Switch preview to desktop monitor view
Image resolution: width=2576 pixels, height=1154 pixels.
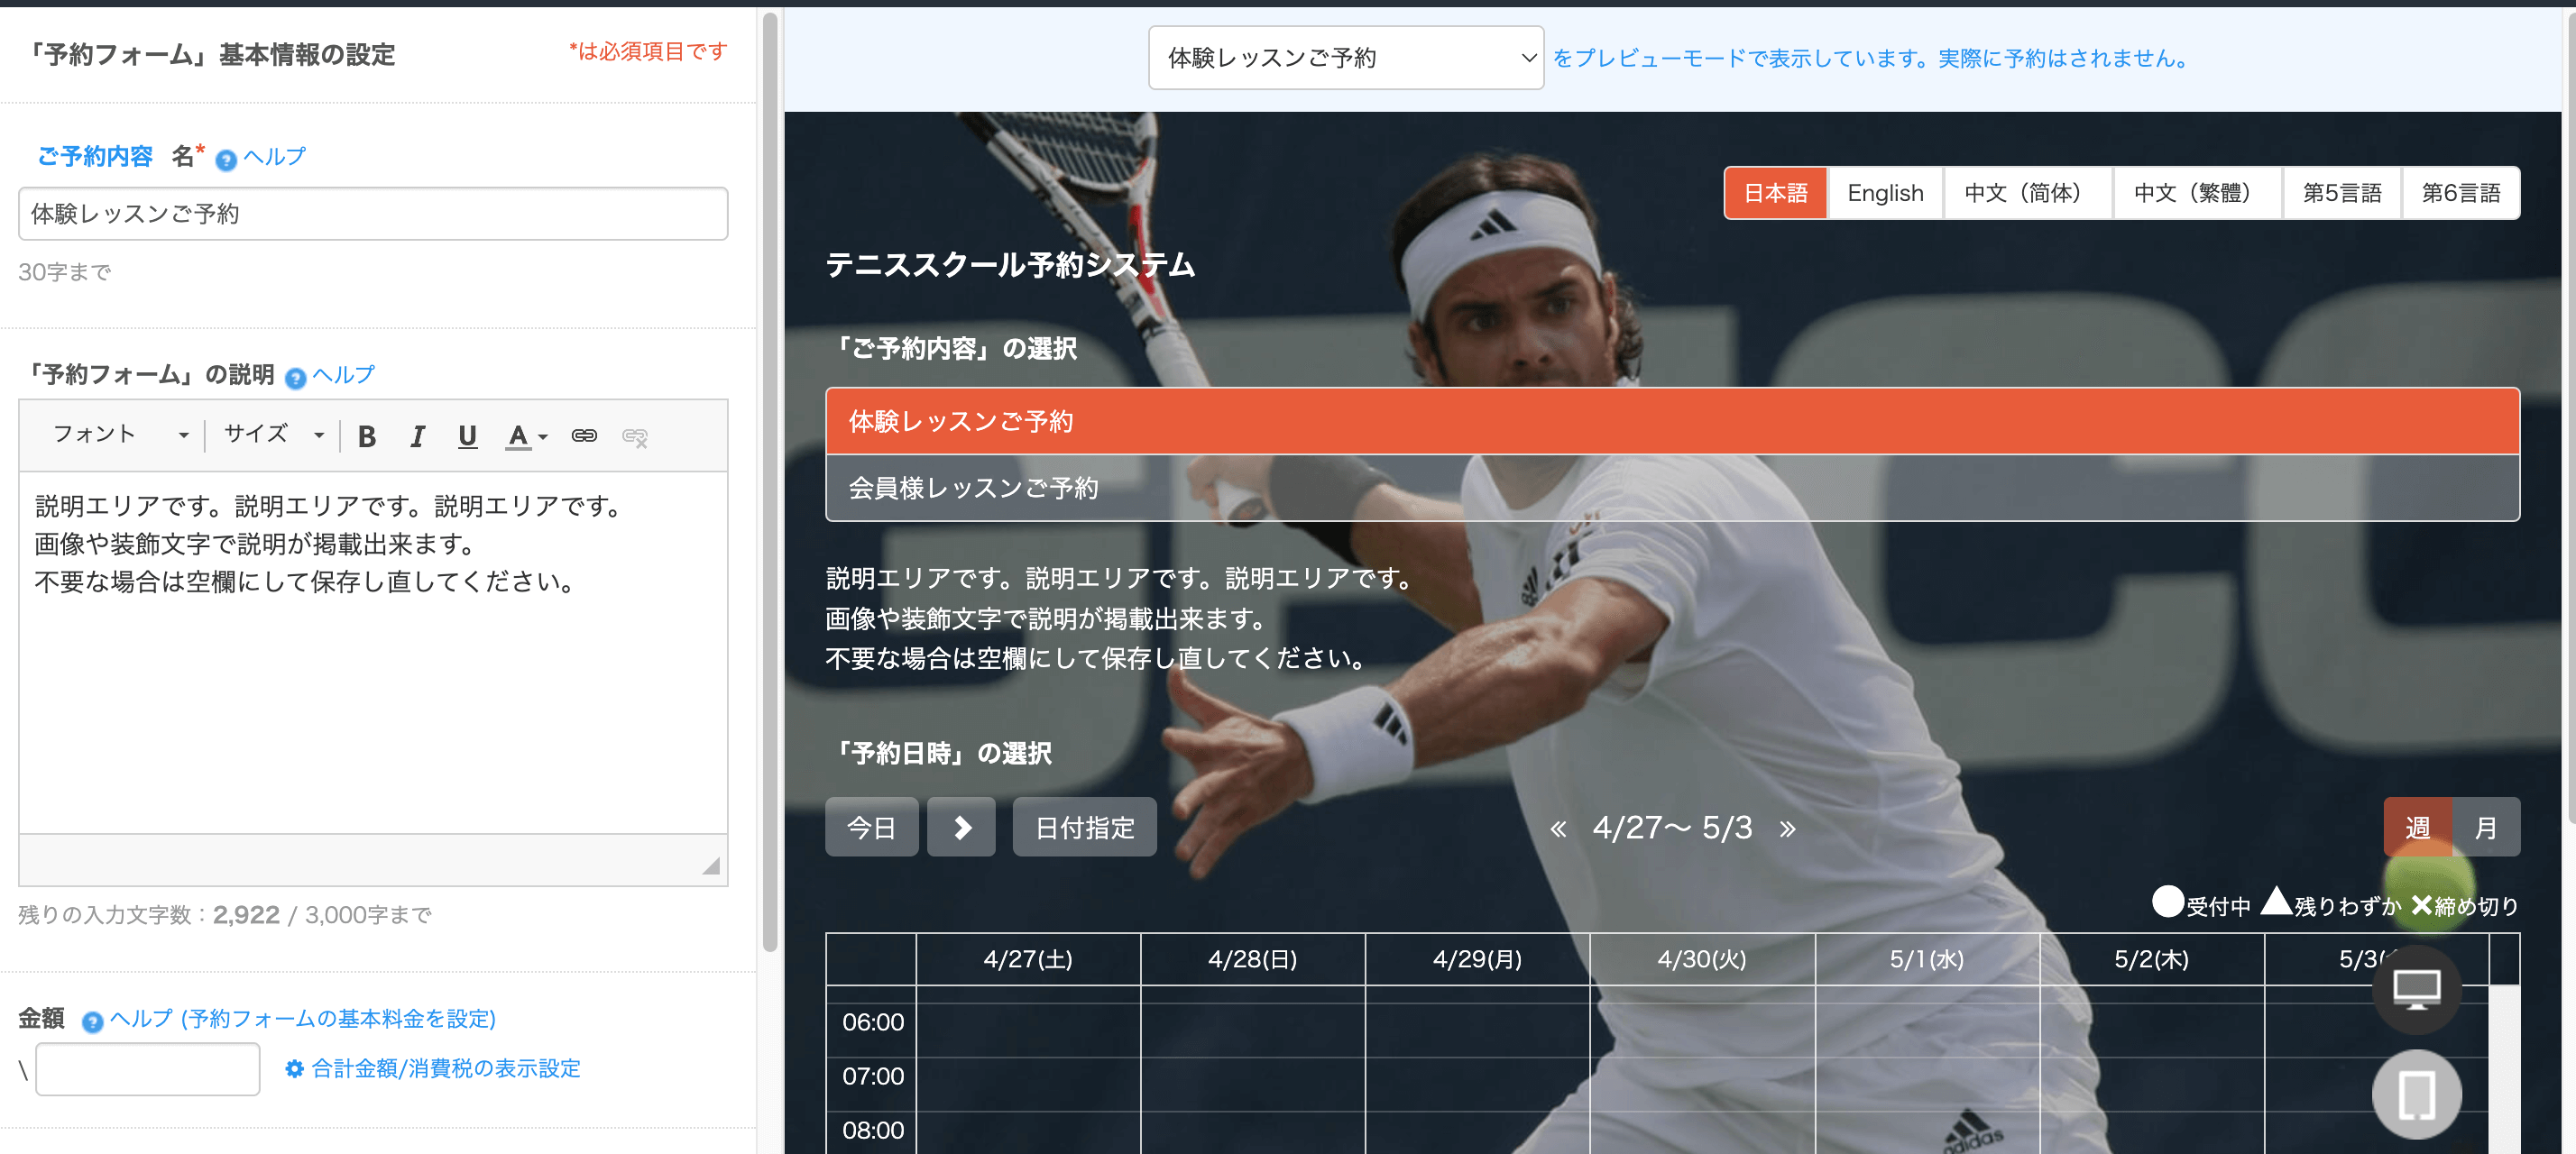point(2416,990)
